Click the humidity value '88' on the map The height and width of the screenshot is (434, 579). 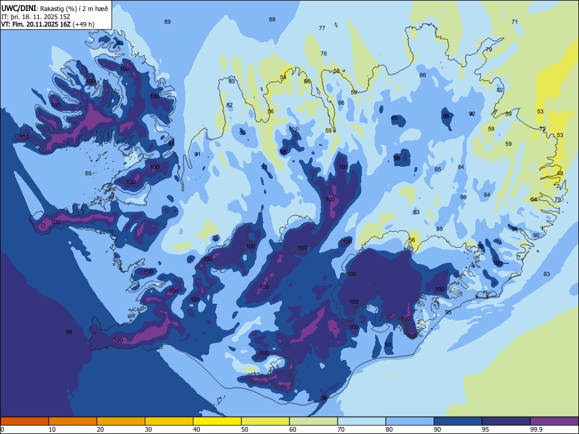pyautogui.click(x=272, y=20)
